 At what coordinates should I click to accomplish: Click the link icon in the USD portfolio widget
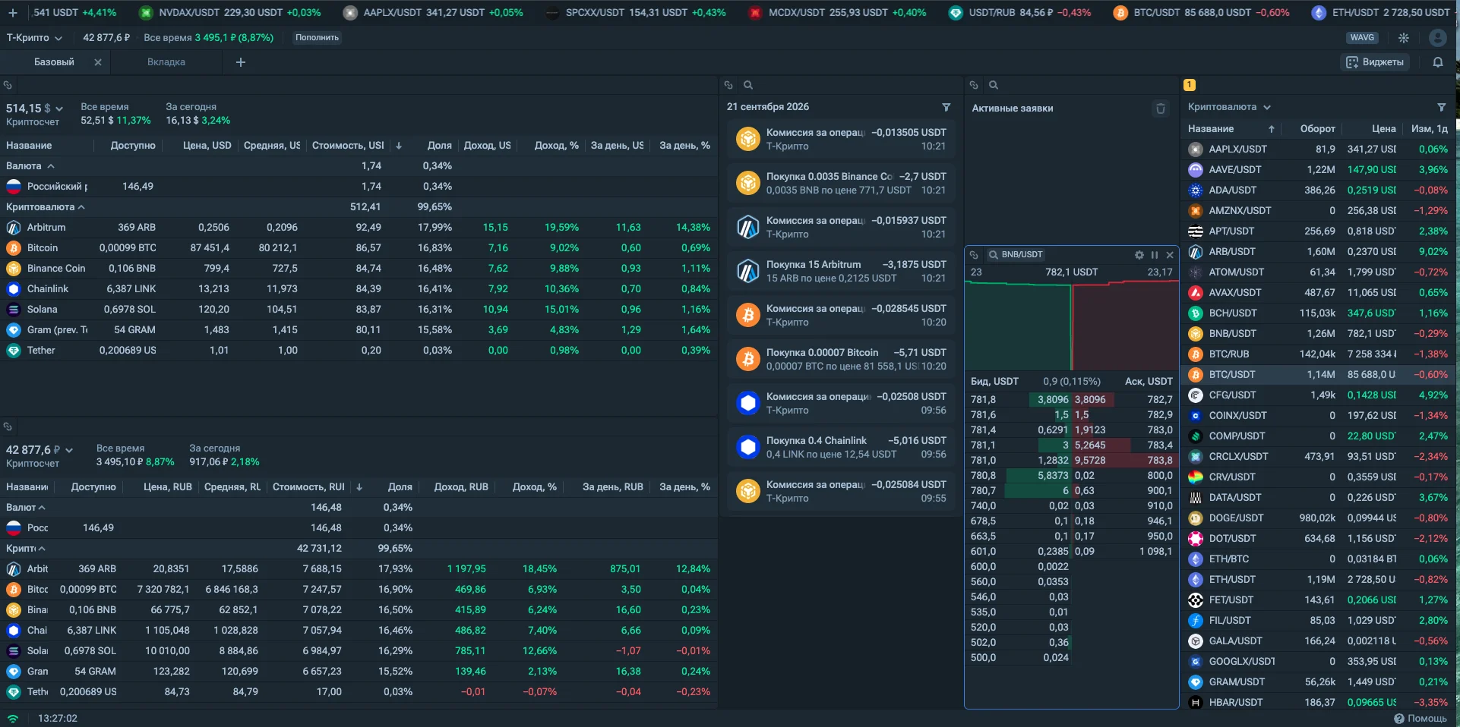coord(8,85)
